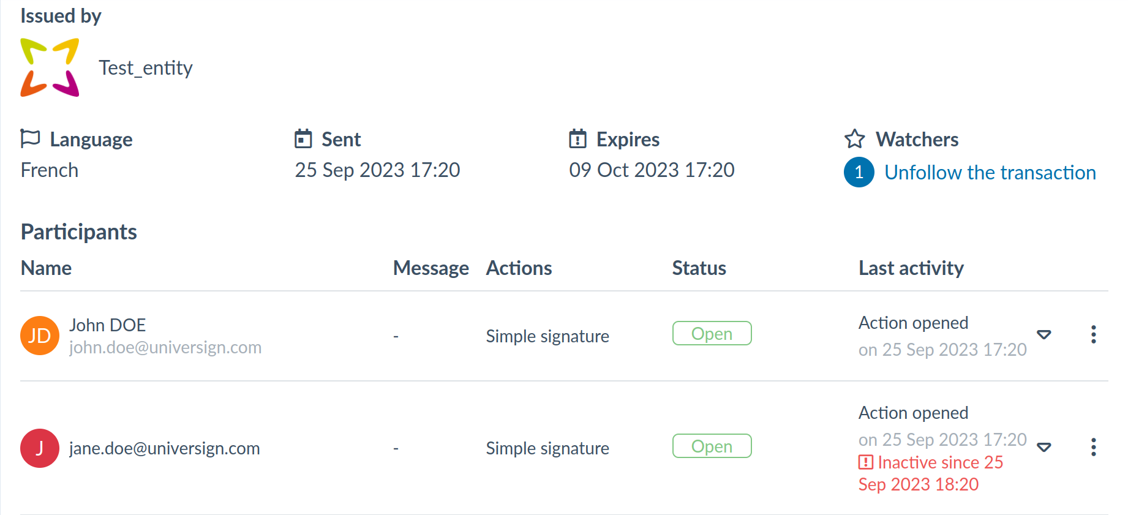The width and height of the screenshot is (1128, 515).
Task: Click the Language flag icon
Action: click(x=30, y=138)
